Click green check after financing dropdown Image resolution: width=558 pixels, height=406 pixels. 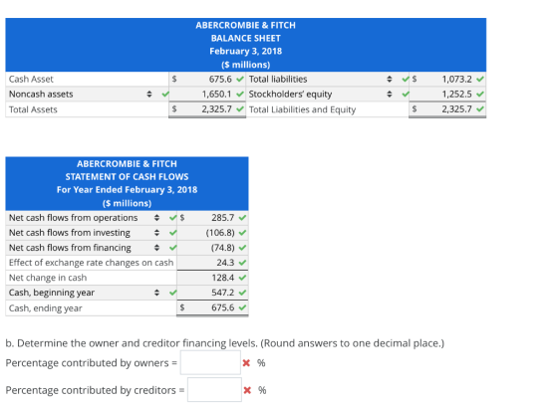173,248
